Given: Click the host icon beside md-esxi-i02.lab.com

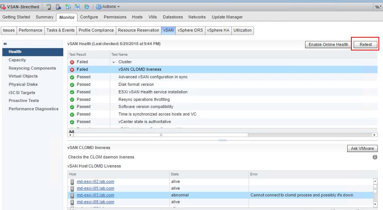Looking at the screenshot, I should tap(72, 182).
